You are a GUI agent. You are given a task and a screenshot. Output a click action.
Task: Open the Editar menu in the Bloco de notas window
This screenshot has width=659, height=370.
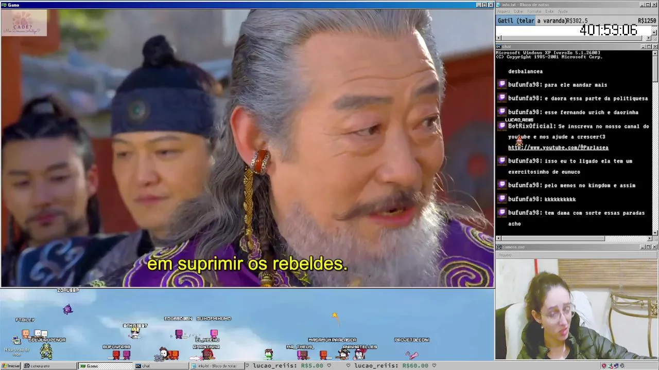[518, 11]
